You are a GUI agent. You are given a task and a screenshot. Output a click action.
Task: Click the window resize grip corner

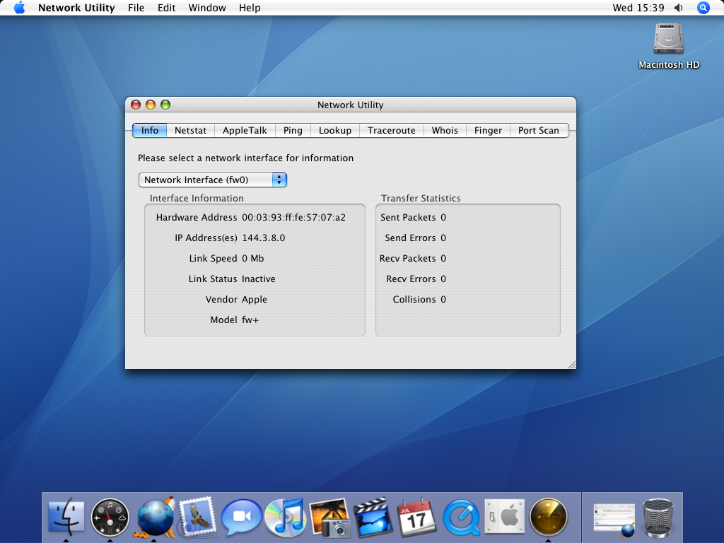point(571,365)
